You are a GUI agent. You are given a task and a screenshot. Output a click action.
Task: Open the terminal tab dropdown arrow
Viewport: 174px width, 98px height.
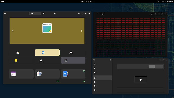(99, 14)
